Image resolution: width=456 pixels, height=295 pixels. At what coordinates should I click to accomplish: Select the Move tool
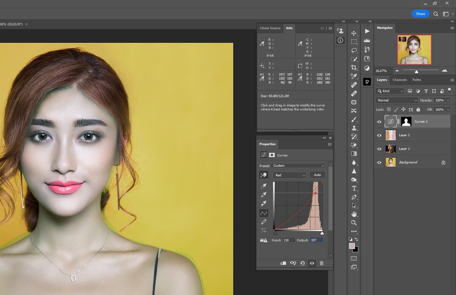click(354, 33)
